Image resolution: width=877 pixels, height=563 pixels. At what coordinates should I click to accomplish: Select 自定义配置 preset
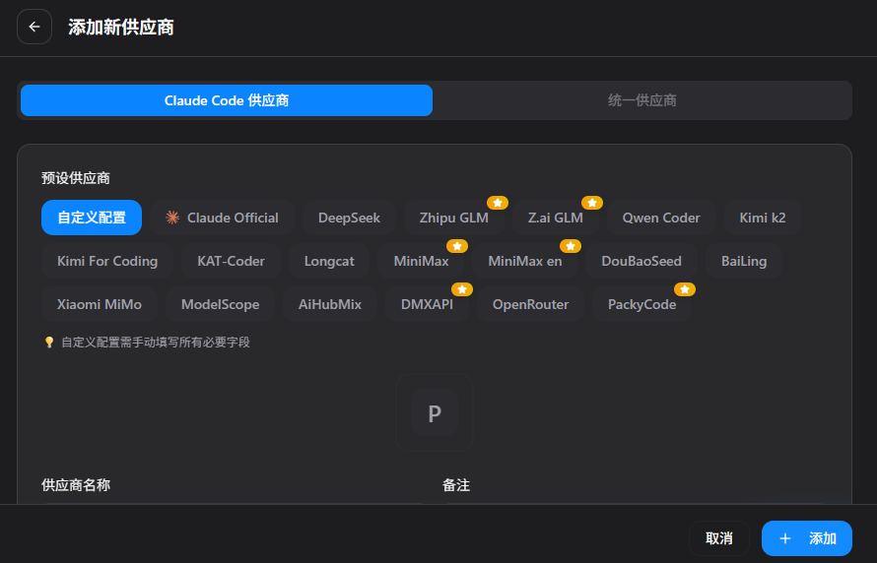click(92, 218)
